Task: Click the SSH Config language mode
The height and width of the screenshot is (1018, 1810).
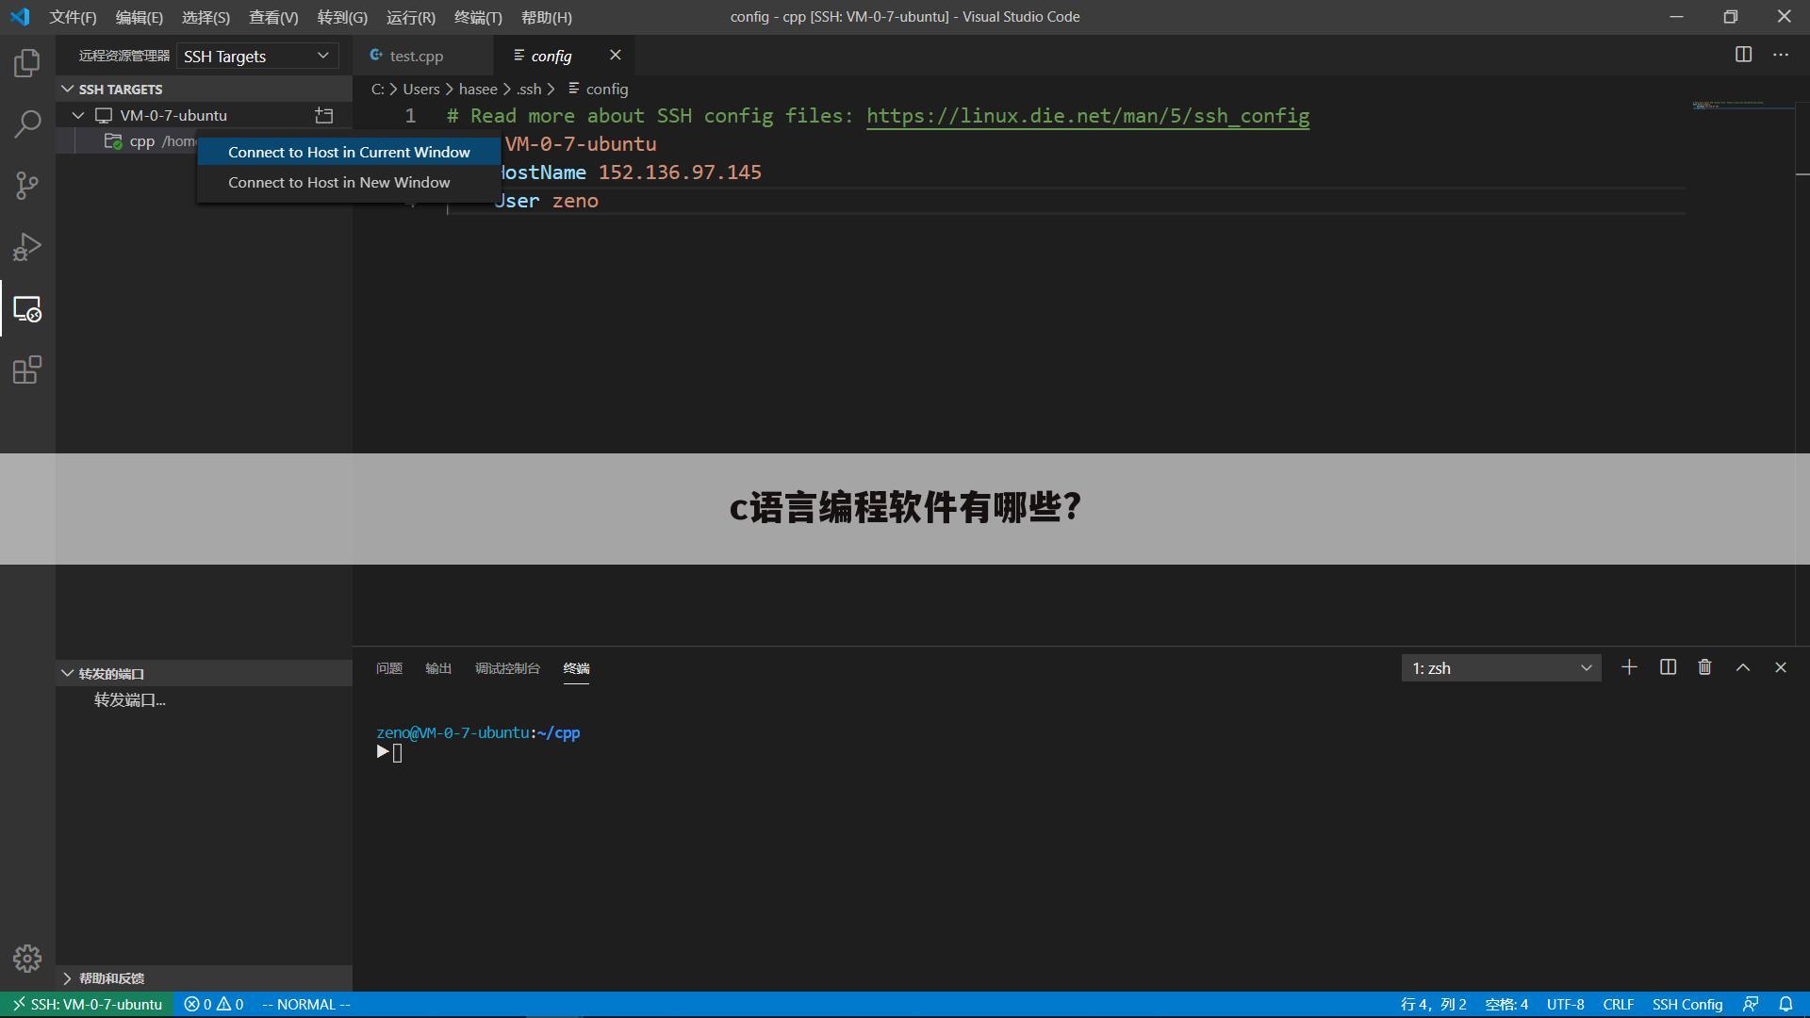Action: click(x=1687, y=1005)
